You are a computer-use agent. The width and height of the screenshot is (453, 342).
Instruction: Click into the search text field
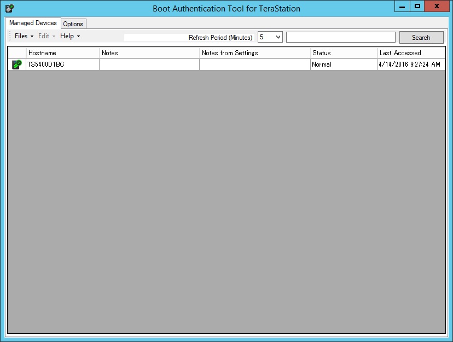[341, 37]
